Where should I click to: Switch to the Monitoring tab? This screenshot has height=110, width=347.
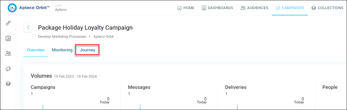pyautogui.click(x=62, y=50)
